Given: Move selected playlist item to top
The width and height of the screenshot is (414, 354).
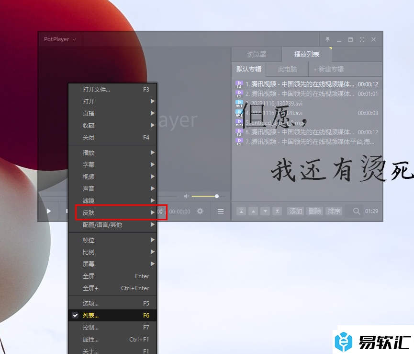Looking at the screenshot, I should (x=241, y=211).
